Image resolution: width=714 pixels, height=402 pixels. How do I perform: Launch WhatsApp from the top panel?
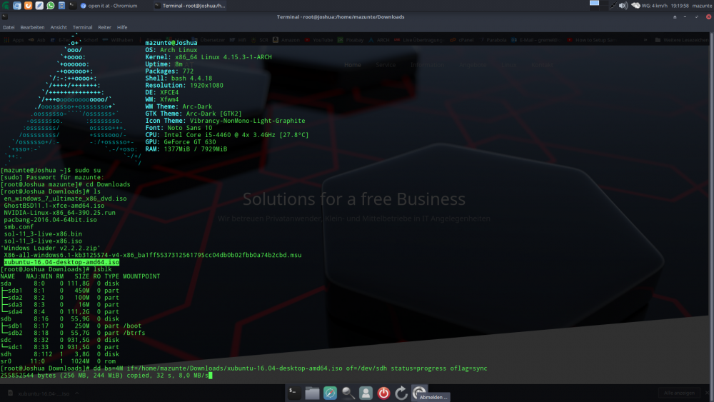[x=51, y=6]
